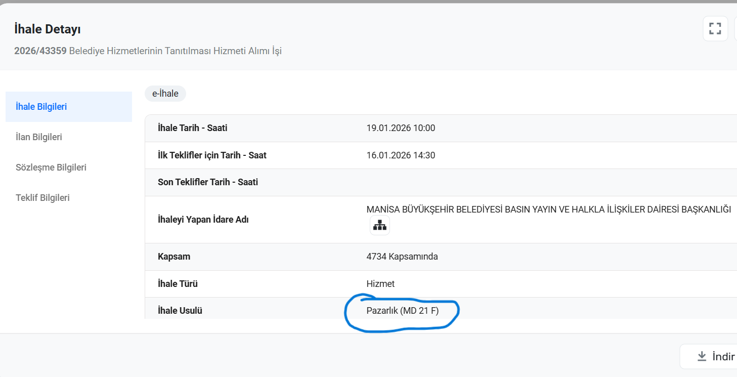Click the Son Teklifler Tarih - Saati label
The height and width of the screenshot is (377, 737).
tap(208, 182)
